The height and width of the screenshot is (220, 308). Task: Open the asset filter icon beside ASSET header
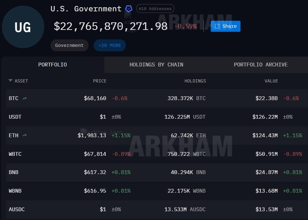click(10, 81)
